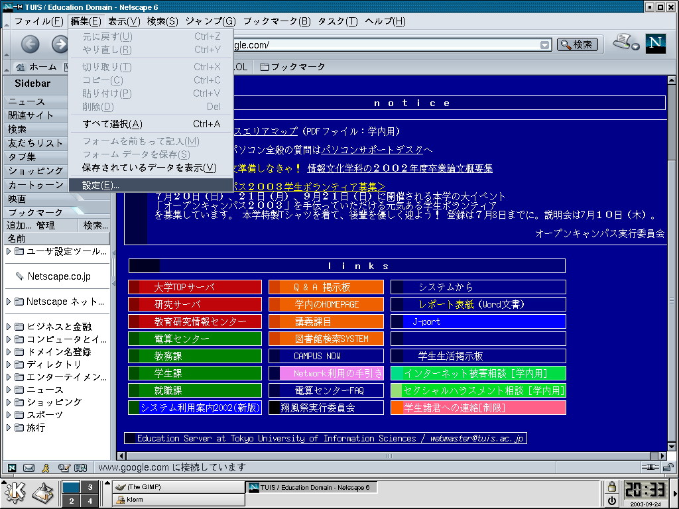This screenshot has height=509, width=679.
Task: Open Instant Messenger running-man icon
Action: [46, 467]
